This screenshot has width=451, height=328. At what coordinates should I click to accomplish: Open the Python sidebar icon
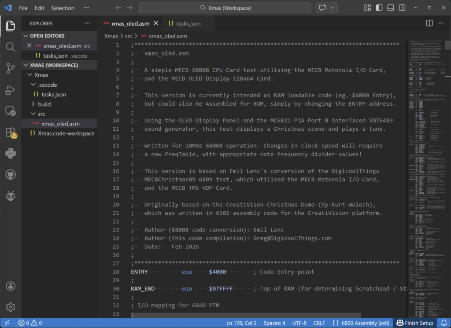(x=11, y=154)
